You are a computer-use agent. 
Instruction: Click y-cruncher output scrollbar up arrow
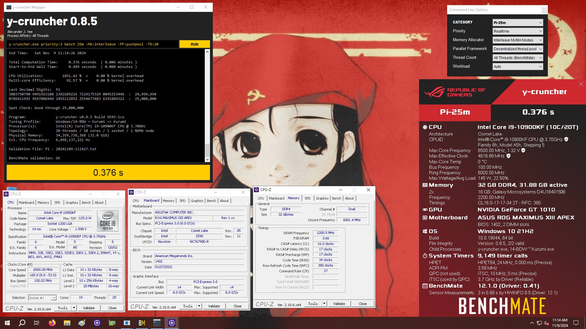pyautogui.click(x=208, y=52)
